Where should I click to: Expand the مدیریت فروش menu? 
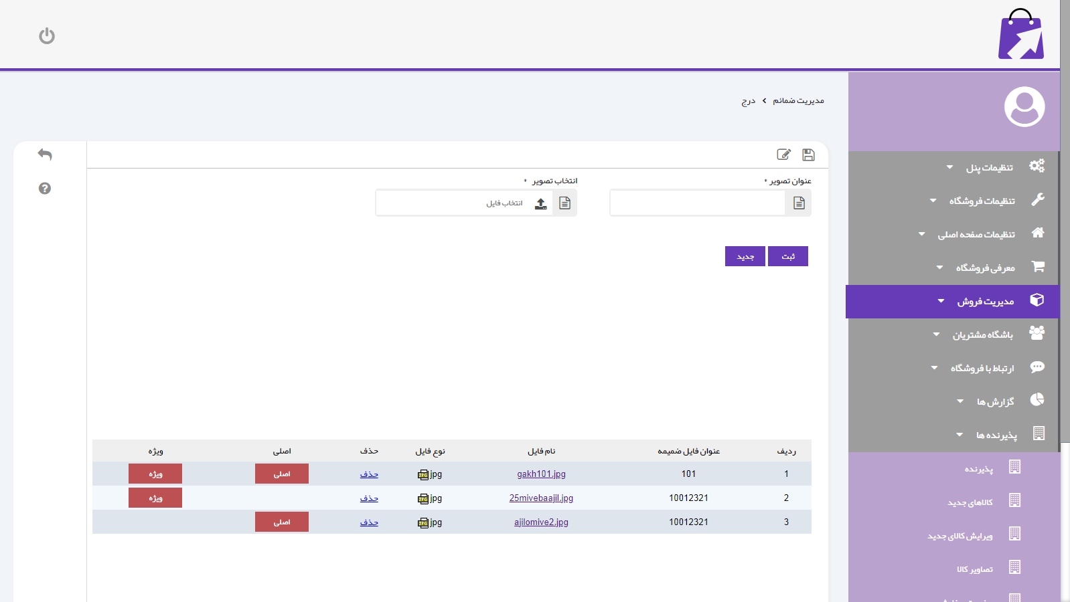(x=985, y=302)
